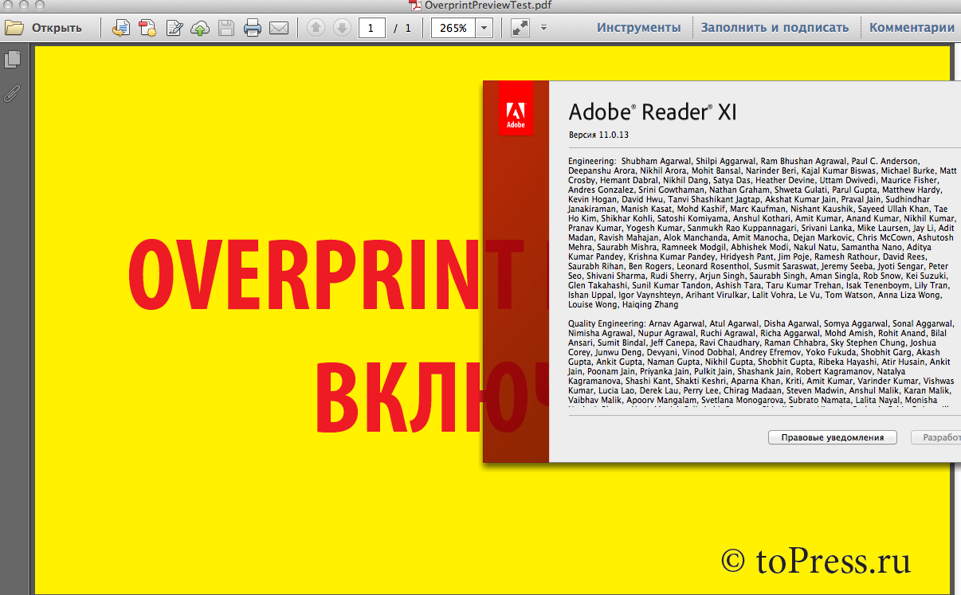The height and width of the screenshot is (595, 961).
Task: Click the Правовые уведомления button
Action: click(x=833, y=437)
